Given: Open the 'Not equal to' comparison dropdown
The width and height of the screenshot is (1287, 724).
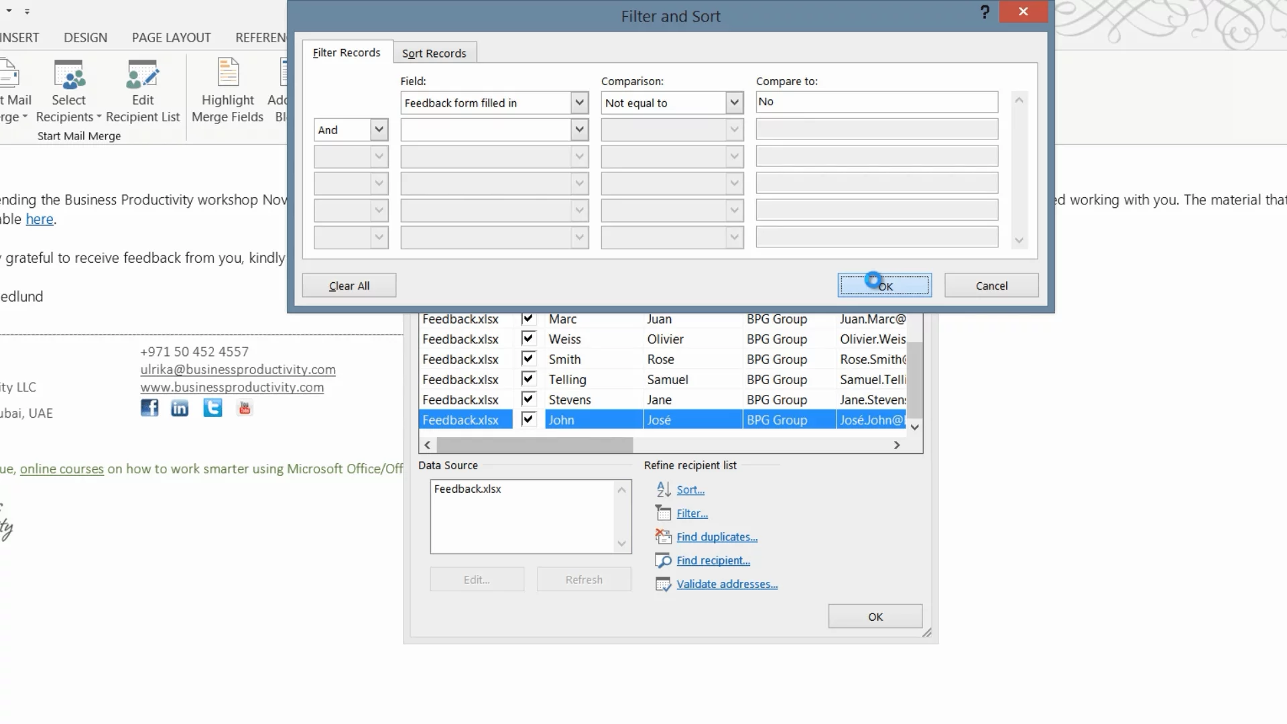Looking at the screenshot, I should point(734,103).
